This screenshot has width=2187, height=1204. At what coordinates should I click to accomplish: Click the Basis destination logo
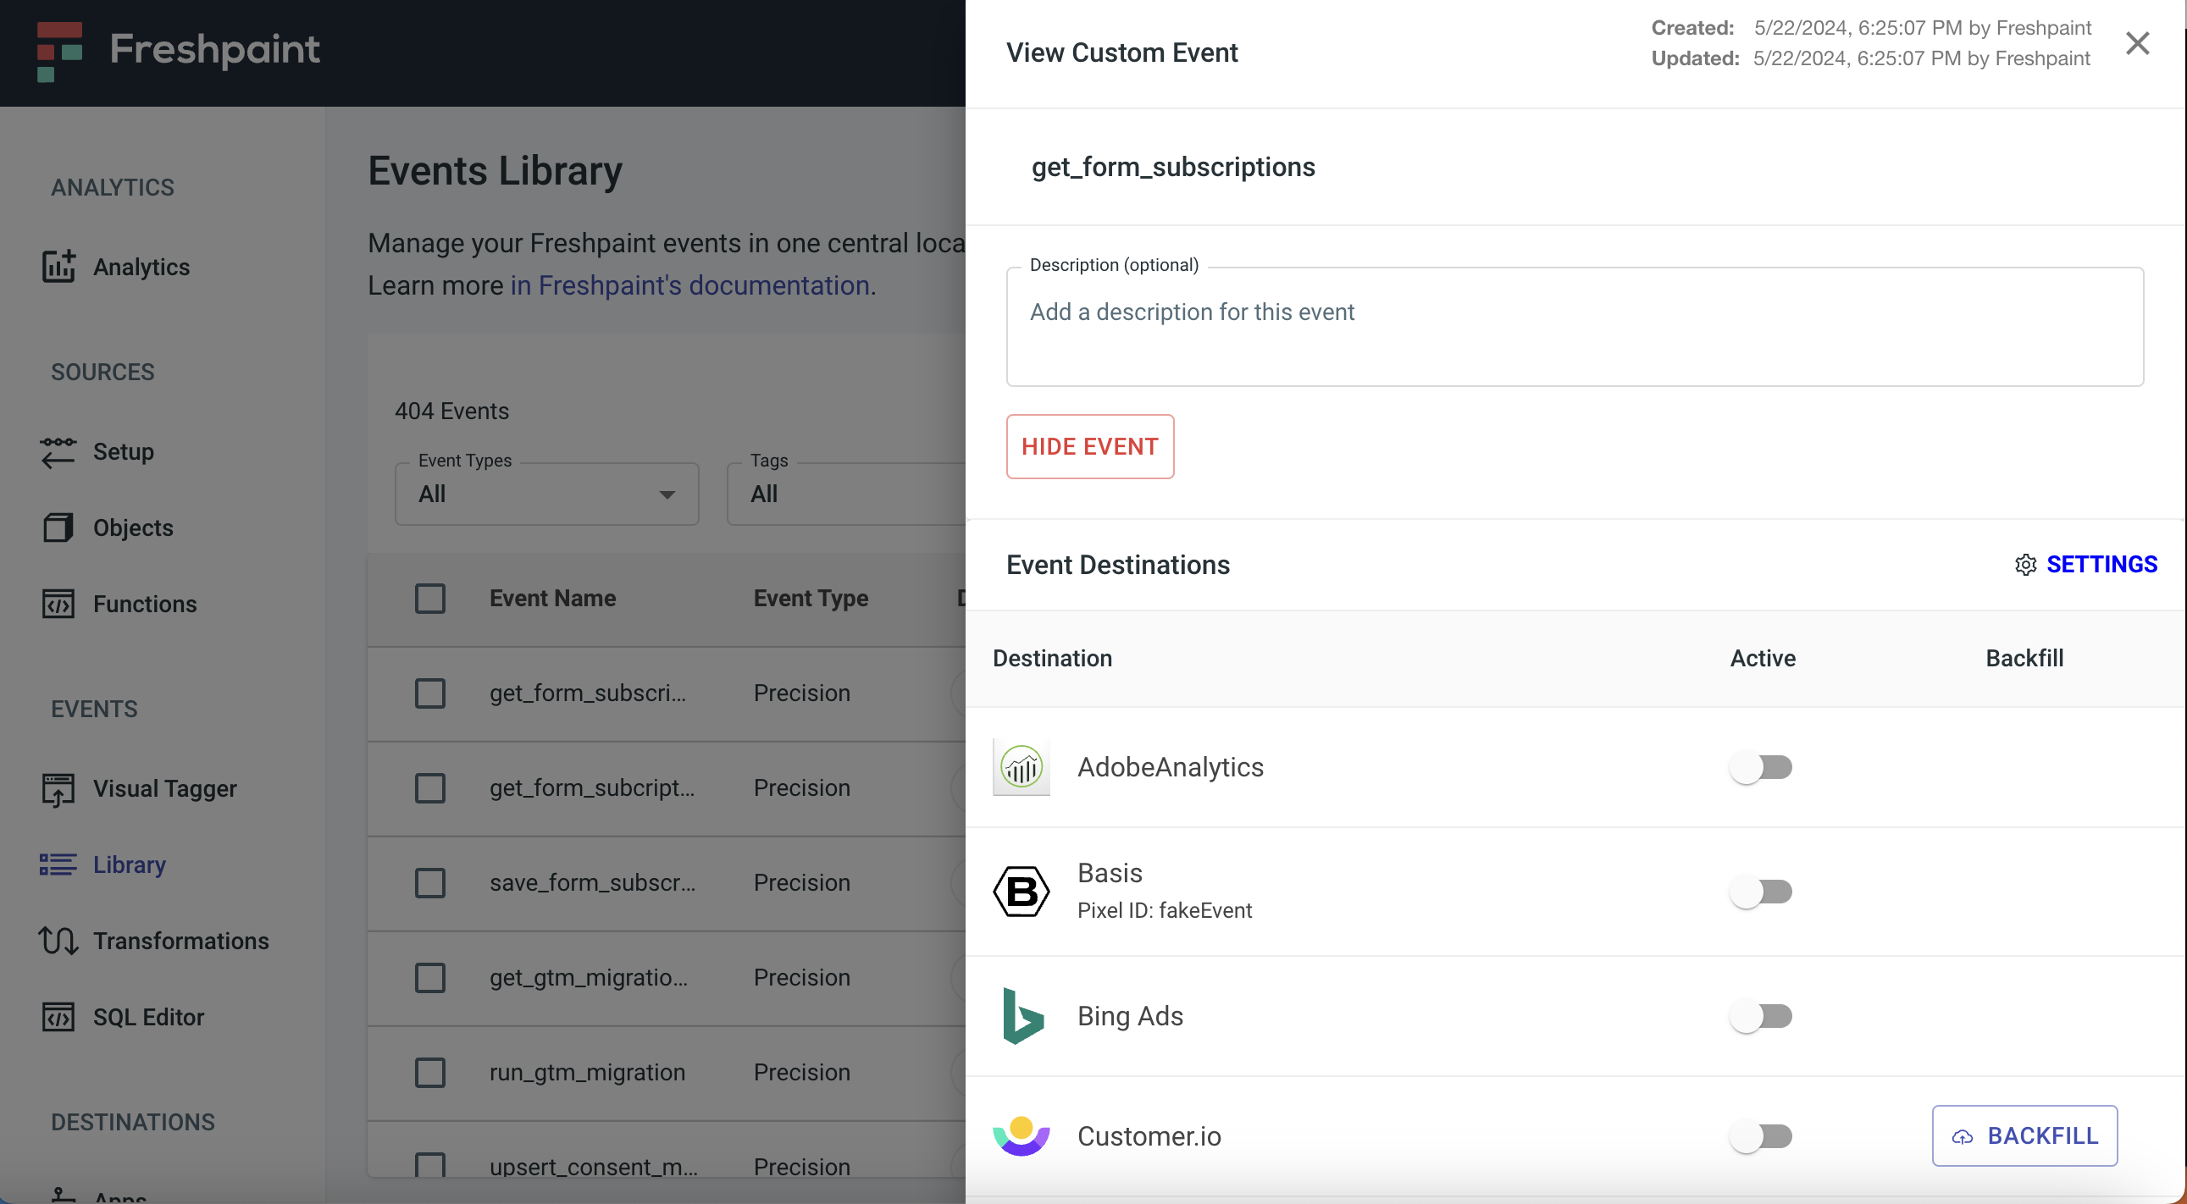pos(1022,891)
